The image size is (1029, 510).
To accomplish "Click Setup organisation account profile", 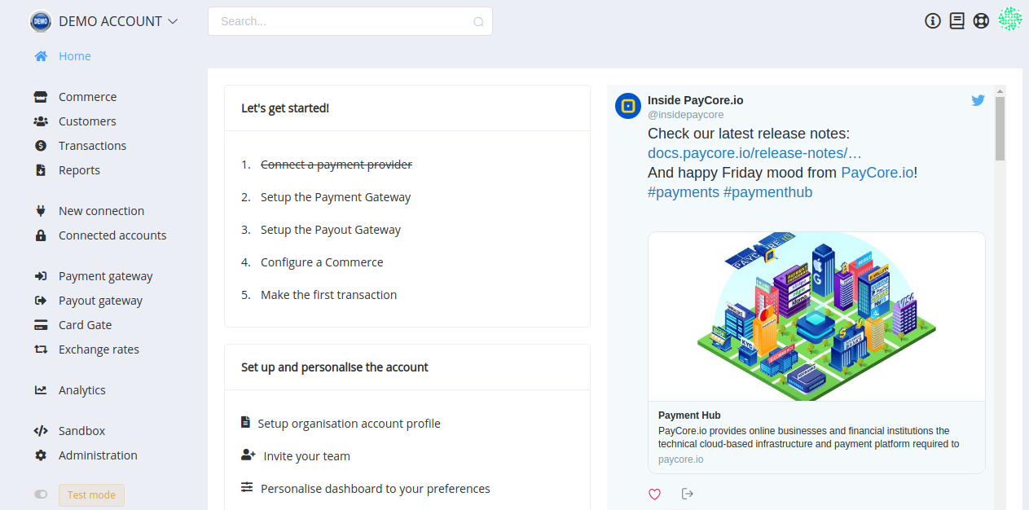I will (x=349, y=424).
